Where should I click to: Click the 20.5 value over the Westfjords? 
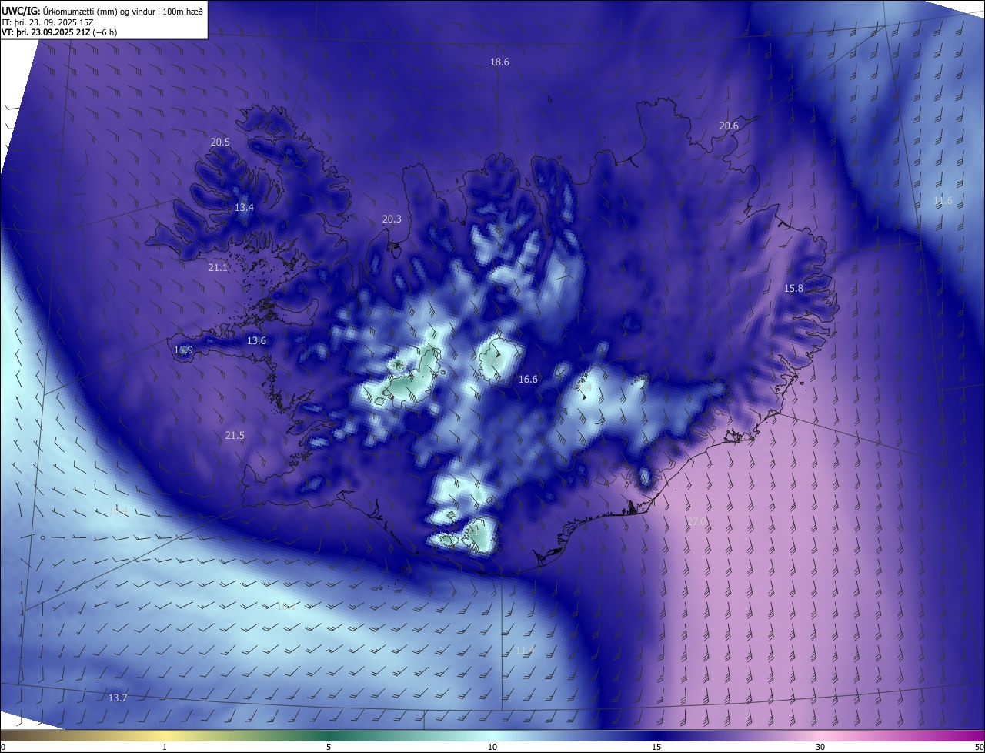pyautogui.click(x=220, y=142)
